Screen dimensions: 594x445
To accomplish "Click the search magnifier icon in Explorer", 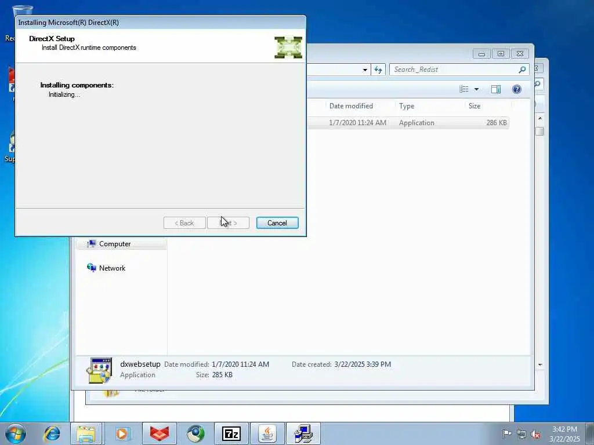I will coord(522,70).
